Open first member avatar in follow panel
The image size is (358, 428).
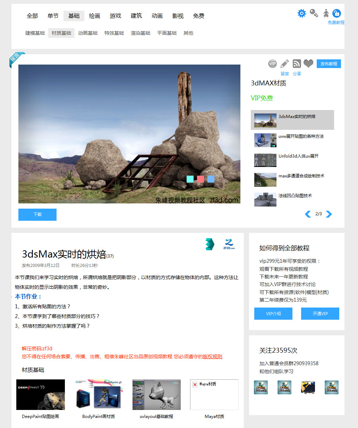[261, 387]
